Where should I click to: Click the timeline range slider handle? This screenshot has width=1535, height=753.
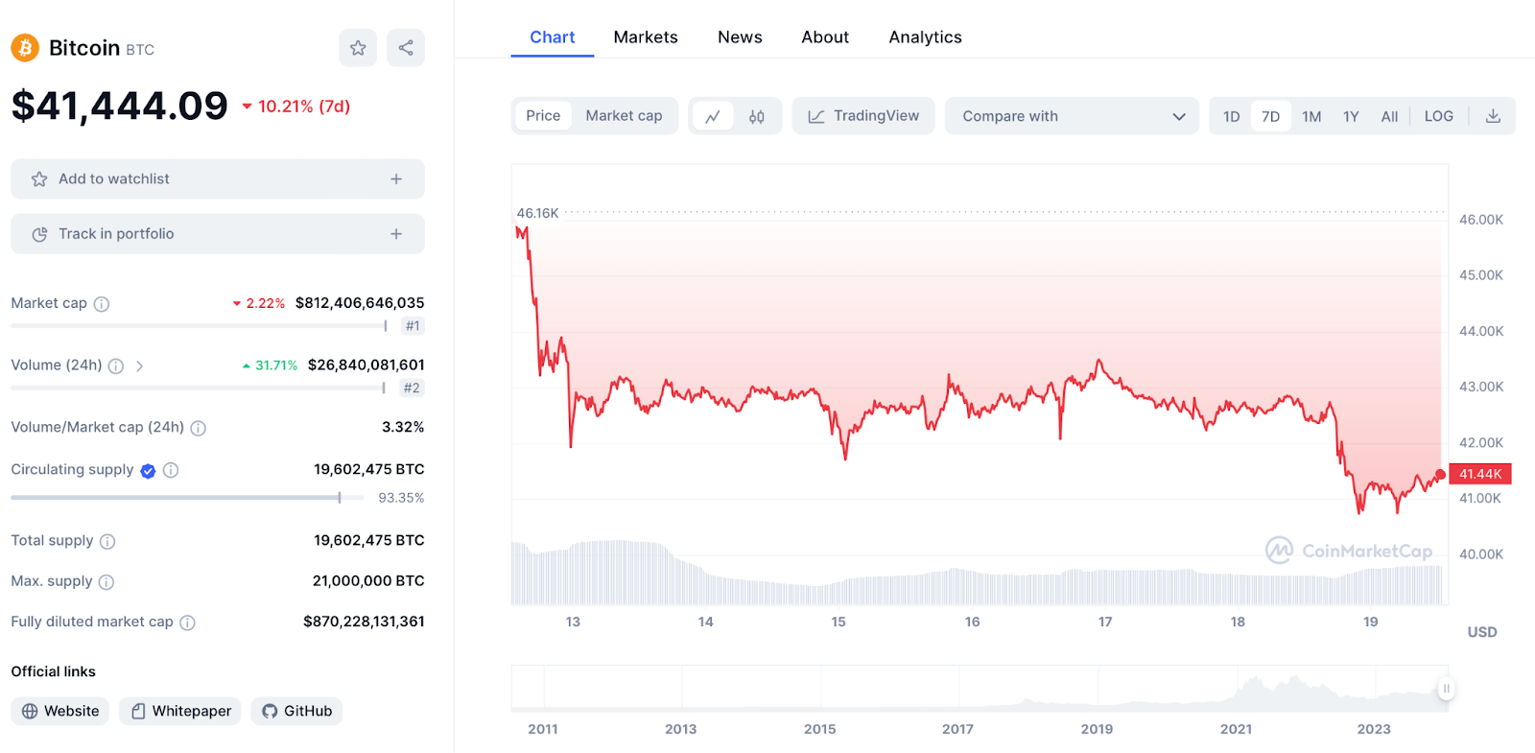[1447, 689]
